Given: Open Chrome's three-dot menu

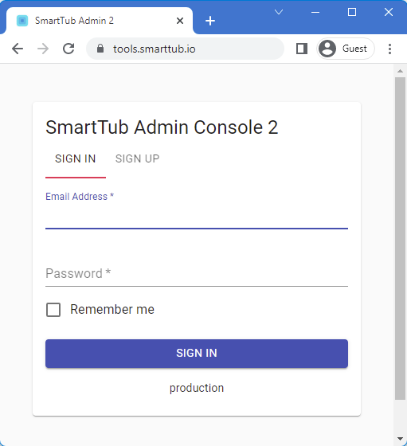Looking at the screenshot, I should point(389,49).
